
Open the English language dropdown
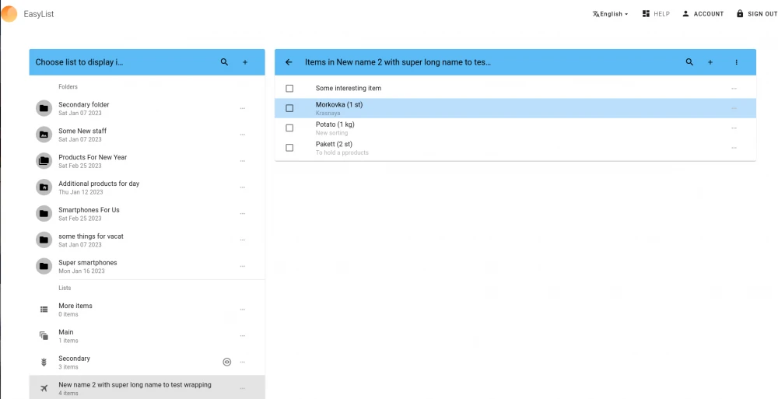click(610, 14)
